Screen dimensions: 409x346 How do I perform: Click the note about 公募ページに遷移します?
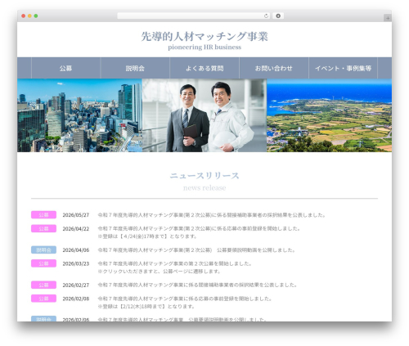click(160, 272)
